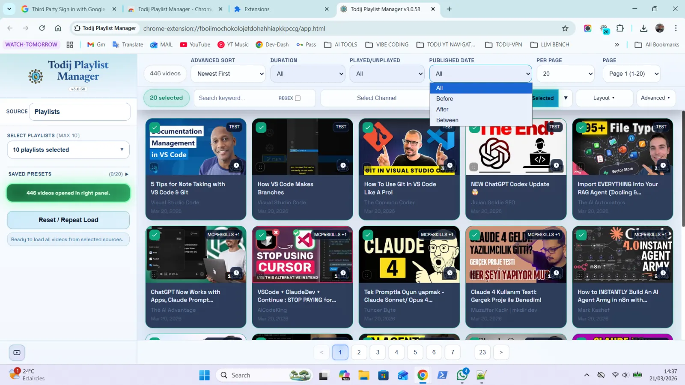Uncheck 'Import EVERYTHING Into Your RAG Agent' card
This screenshot has width=685, height=385.
click(x=581, y=127)
